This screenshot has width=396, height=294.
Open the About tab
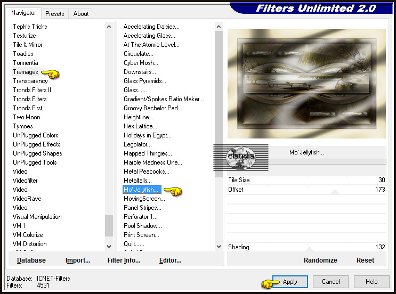81,14
